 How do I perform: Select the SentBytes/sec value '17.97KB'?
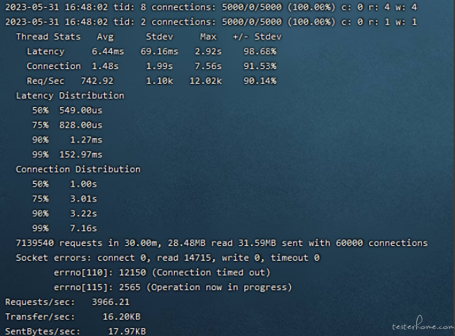click(127, 331)
